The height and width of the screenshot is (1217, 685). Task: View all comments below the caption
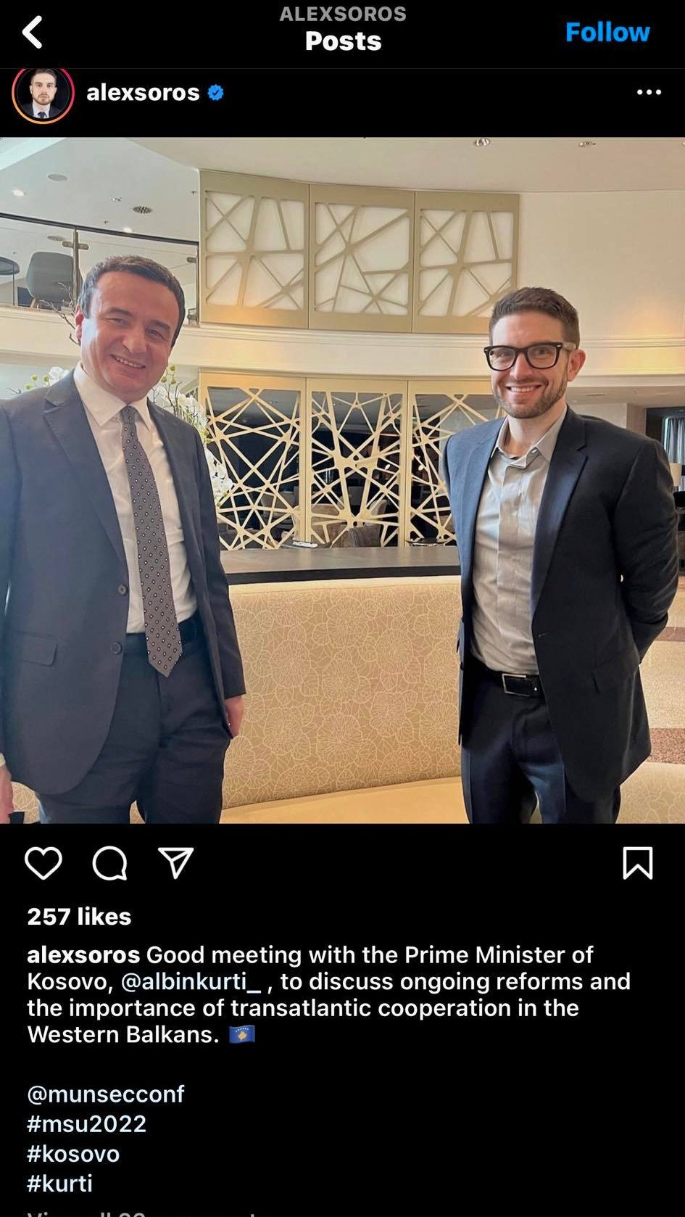142,1212
